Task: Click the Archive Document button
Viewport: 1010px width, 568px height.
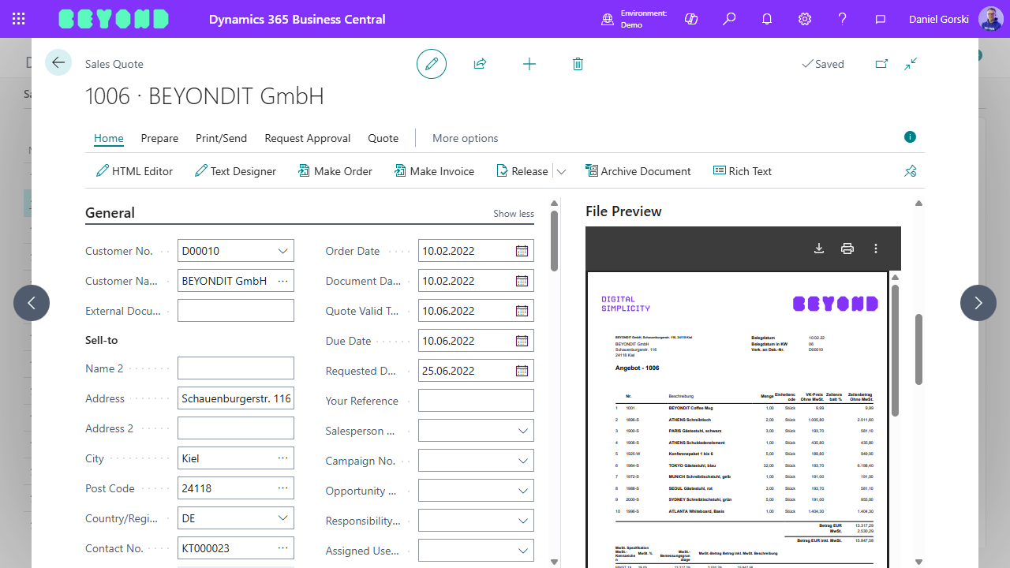Action: pyautogui.click(x=638, y=171)
